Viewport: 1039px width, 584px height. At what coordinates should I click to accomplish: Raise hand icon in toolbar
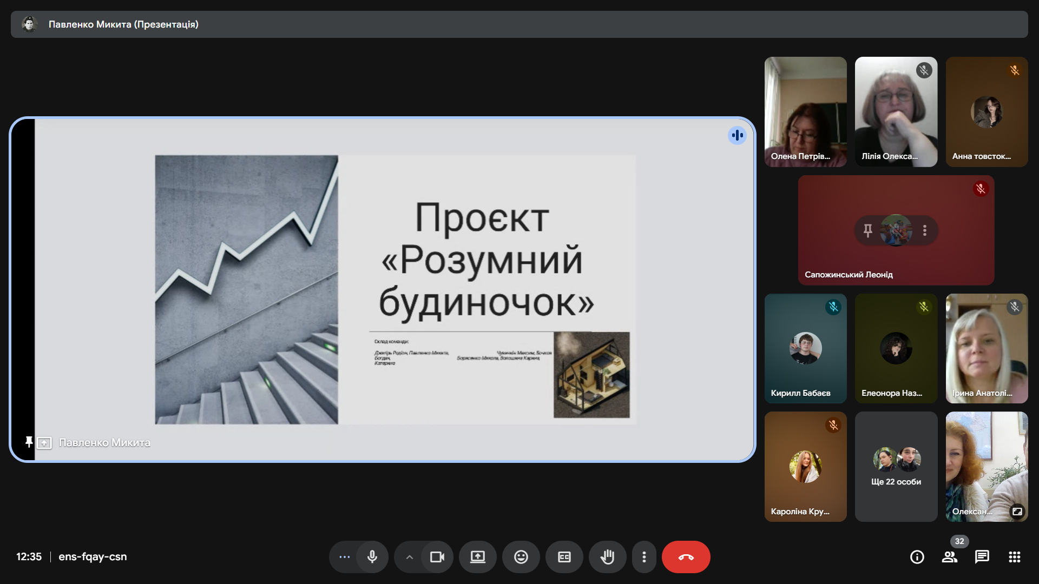click(x=607, y=557)
